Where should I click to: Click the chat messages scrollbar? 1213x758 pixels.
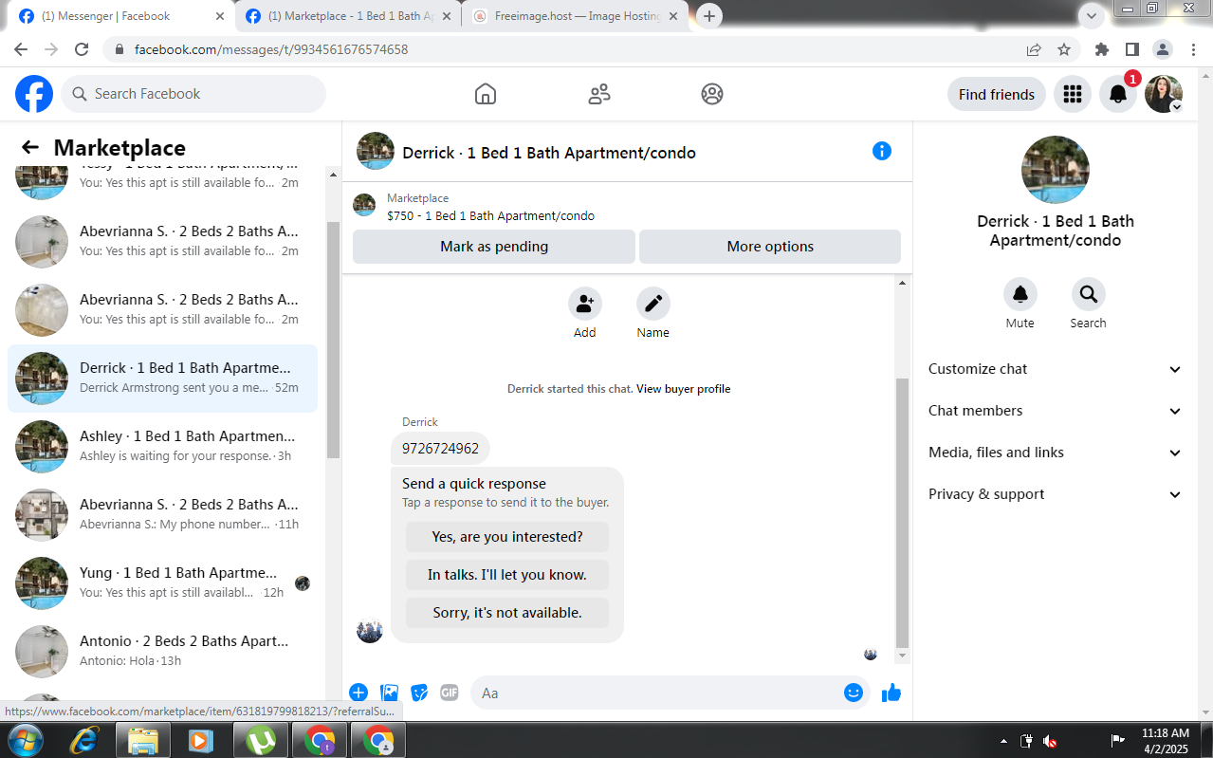tap(902, 512)
